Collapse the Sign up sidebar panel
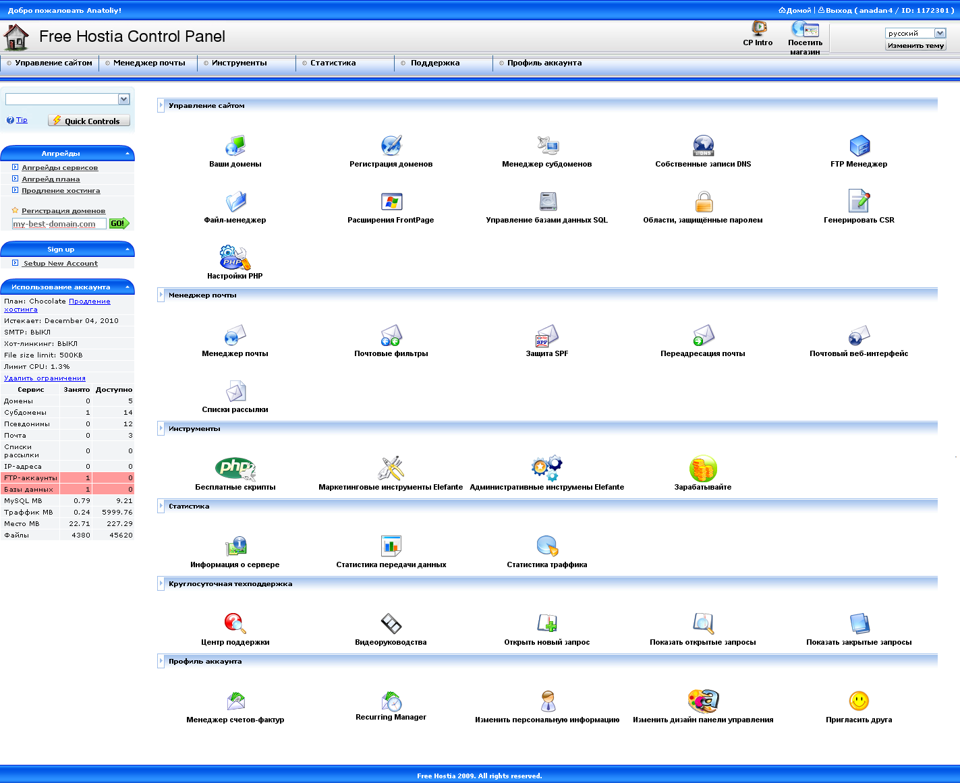The width and height of the screenshot is (960, 783). tap(128, 250)
